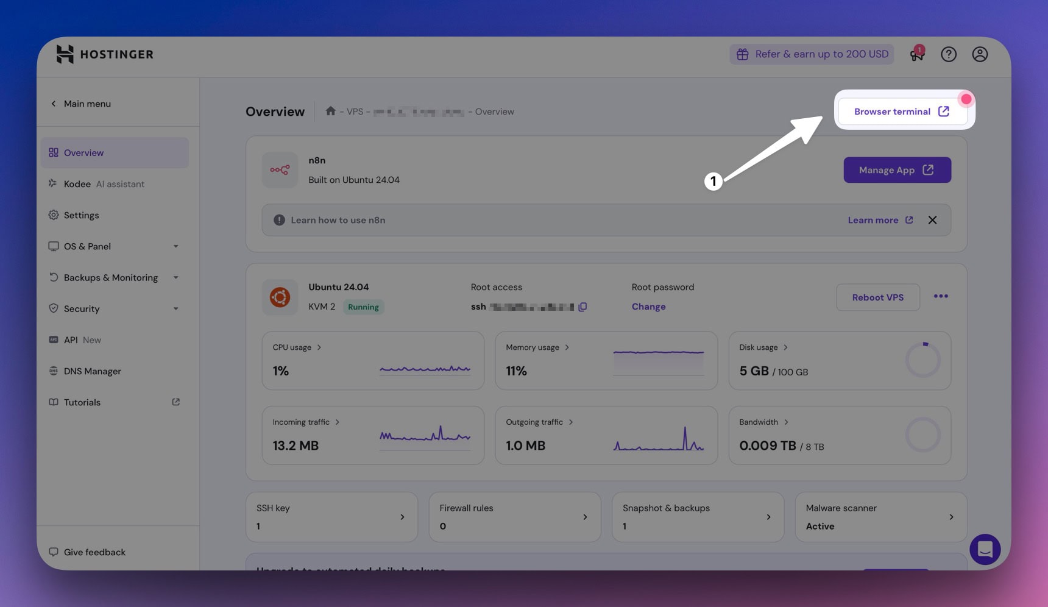Image resolution: width=1048 pixels, height=607 pixels.
Task: Copy the SSH root access command
Action: tap(582, 307)
